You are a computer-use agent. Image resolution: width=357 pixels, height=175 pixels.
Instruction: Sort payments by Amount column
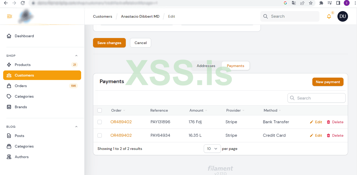[x=198, y=110]
